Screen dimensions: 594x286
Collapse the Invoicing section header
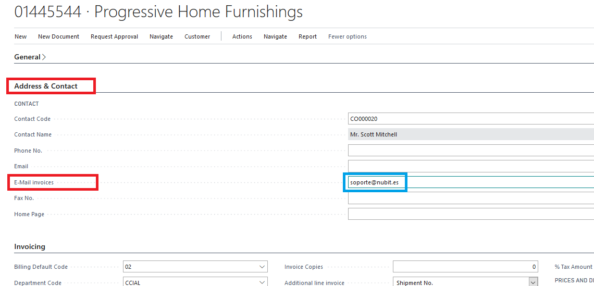30,246
